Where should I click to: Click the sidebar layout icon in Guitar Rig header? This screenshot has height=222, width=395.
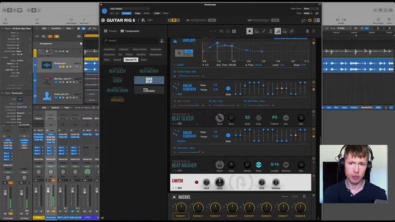coord(317,20)
